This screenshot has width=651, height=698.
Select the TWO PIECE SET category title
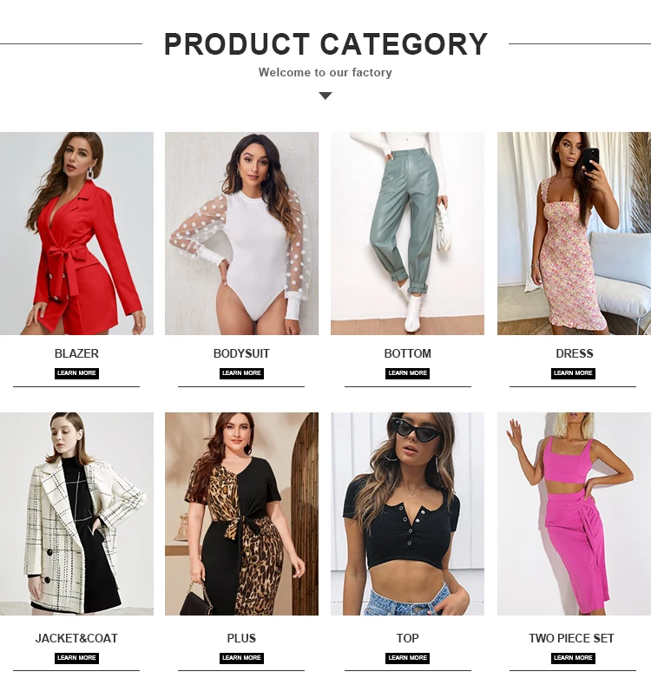pos(571,638)
